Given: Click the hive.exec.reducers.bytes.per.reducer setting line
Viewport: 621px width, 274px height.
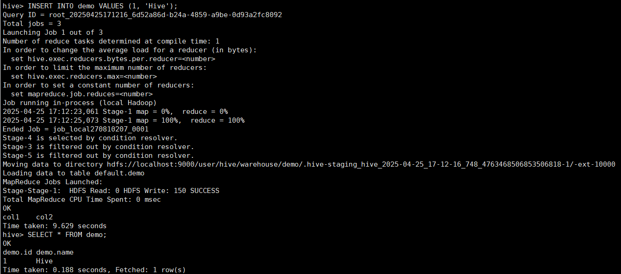Looking at the screenshot, I should [x=113, y=59].
